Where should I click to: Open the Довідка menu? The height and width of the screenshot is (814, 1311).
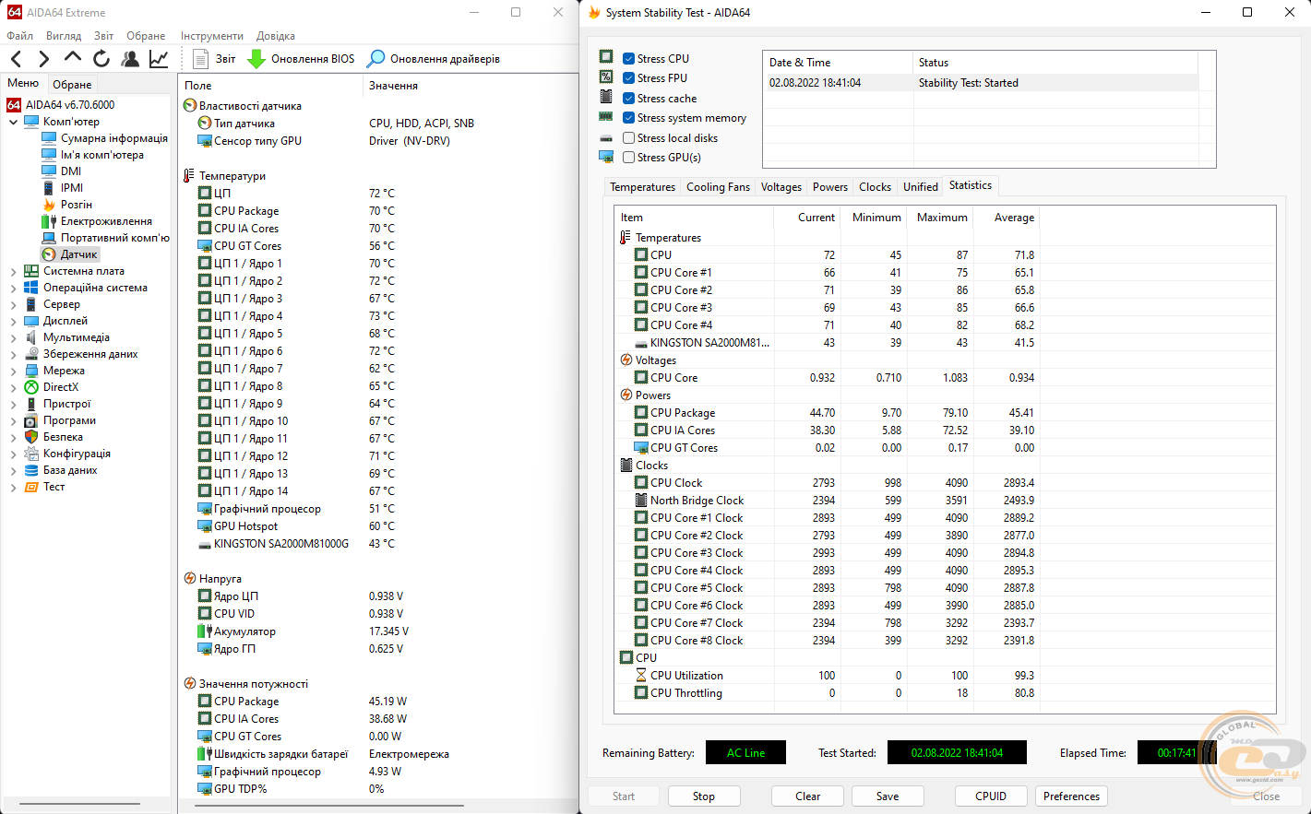point(276,36)
